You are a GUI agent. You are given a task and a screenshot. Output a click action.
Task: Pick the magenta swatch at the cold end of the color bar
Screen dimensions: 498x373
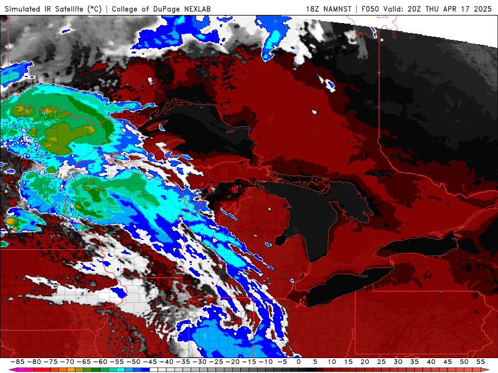tap(21, 370)
